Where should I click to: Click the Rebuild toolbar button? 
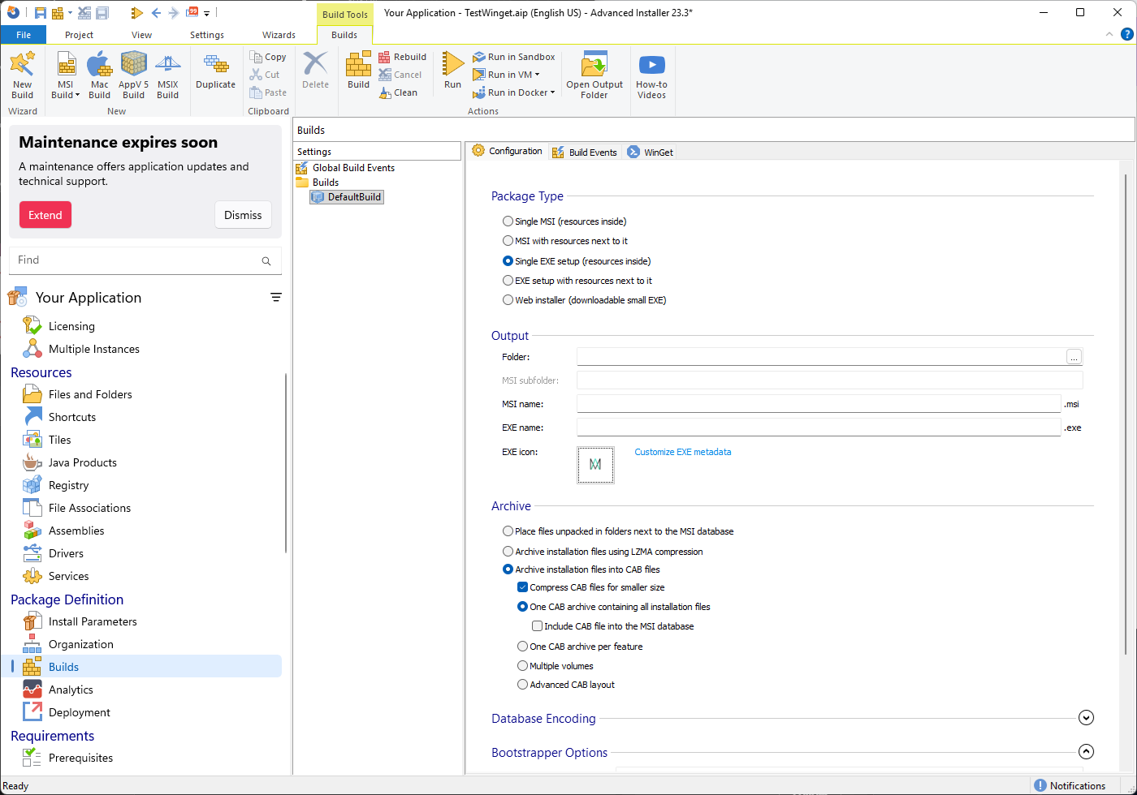403,57
